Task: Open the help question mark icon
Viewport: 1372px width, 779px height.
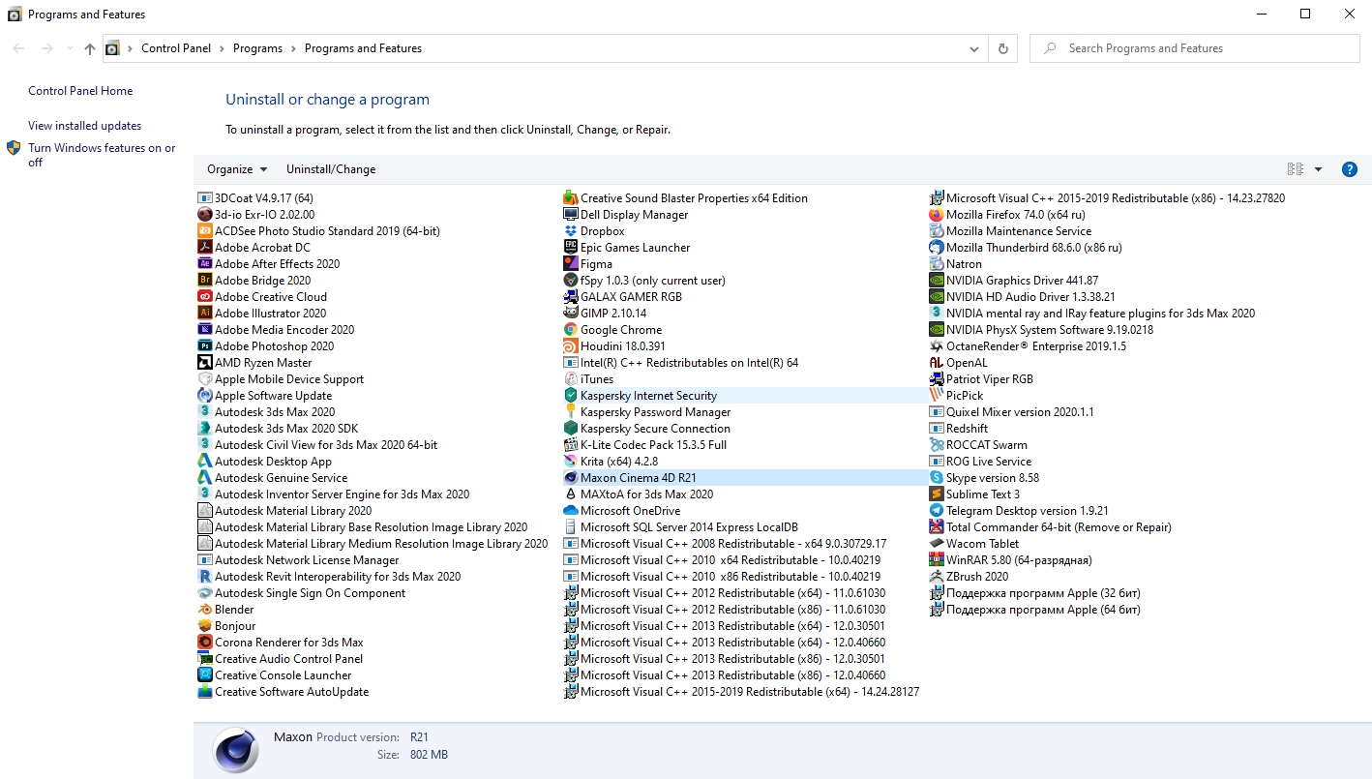Action: (1350, 169)
